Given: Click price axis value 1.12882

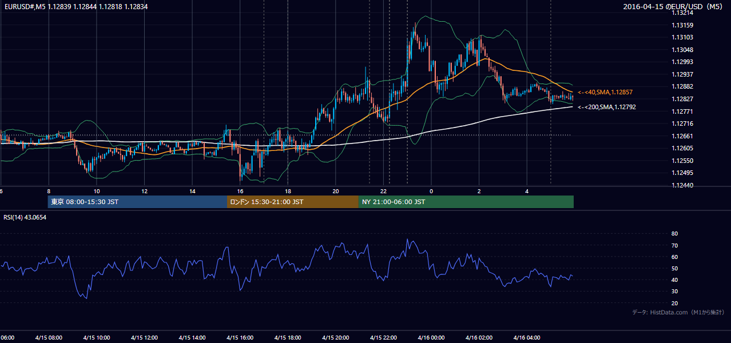Looking at the screenshot, I should click(682, 86).
